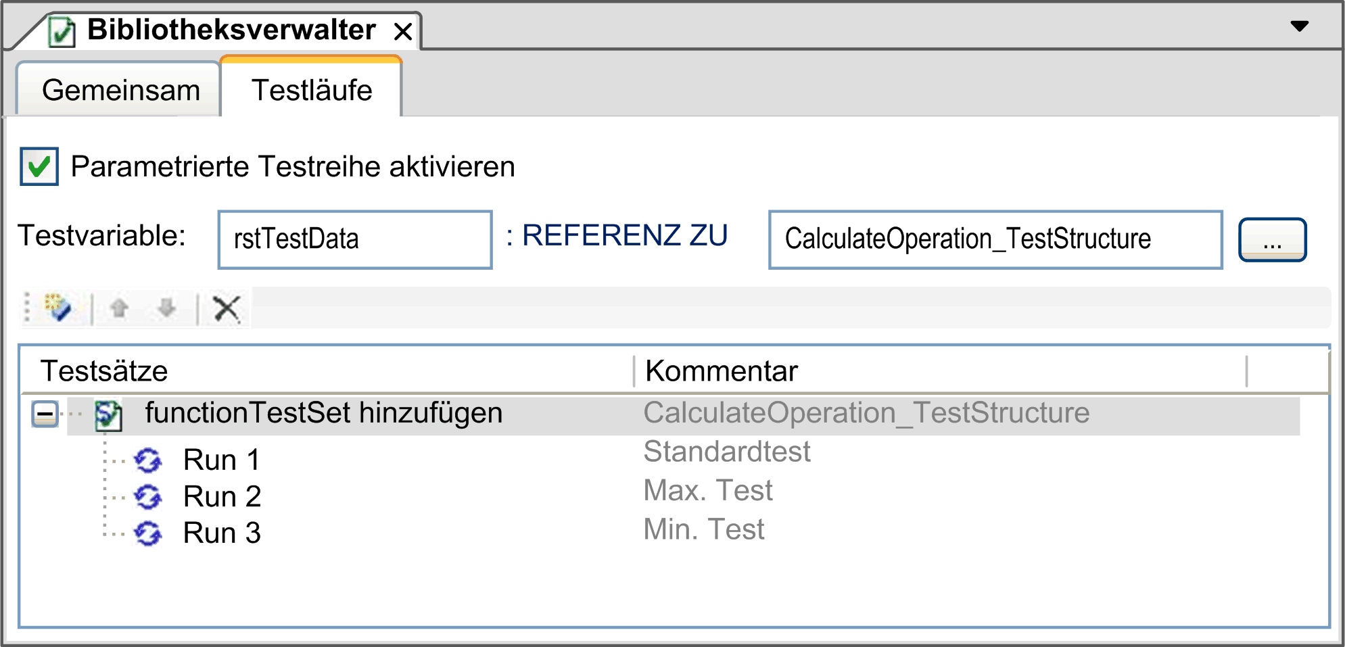This screenshot has height=647, width=1345.
Task: Select the Run 3 entry
Action: point(222,532)
